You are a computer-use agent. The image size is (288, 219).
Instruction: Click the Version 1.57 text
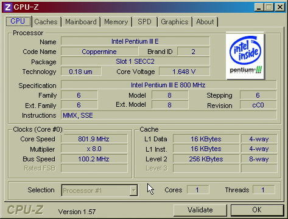coord(77,212)
